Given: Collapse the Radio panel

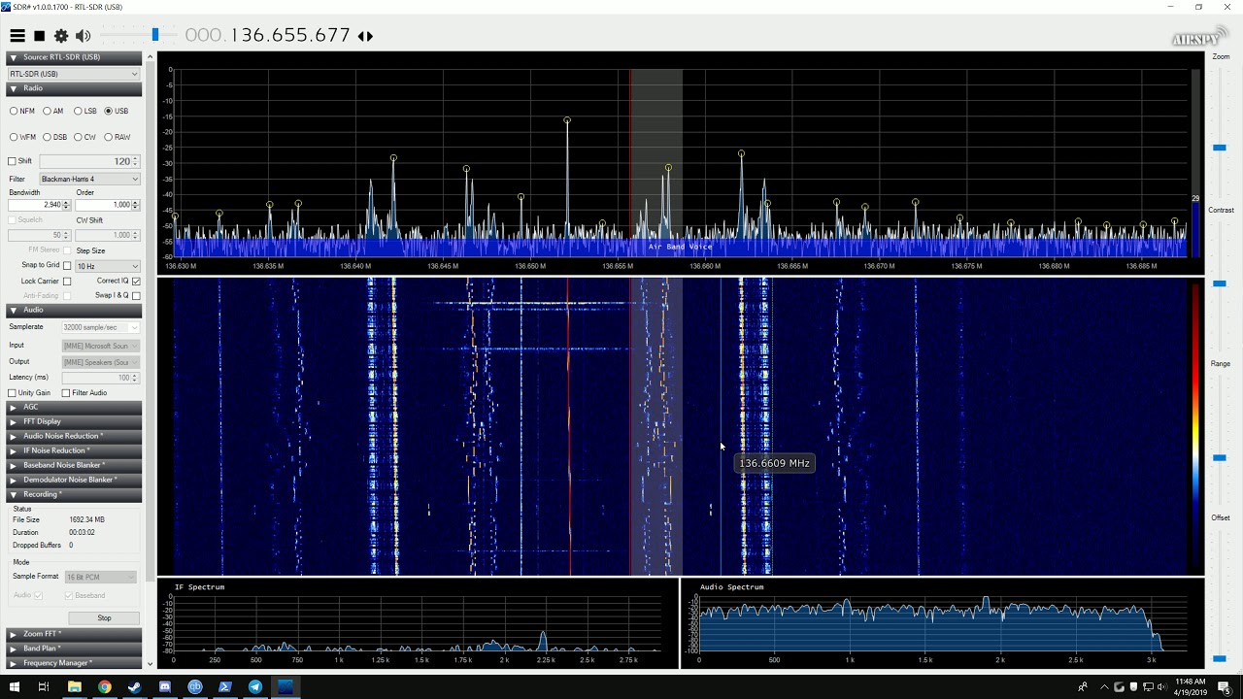Looking at the screenshot, I should click(x=75, y=88).
